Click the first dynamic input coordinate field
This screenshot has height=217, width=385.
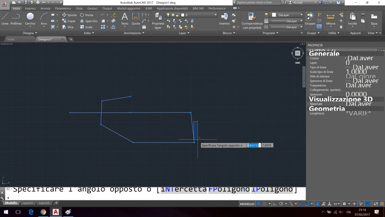click(253, 145)
